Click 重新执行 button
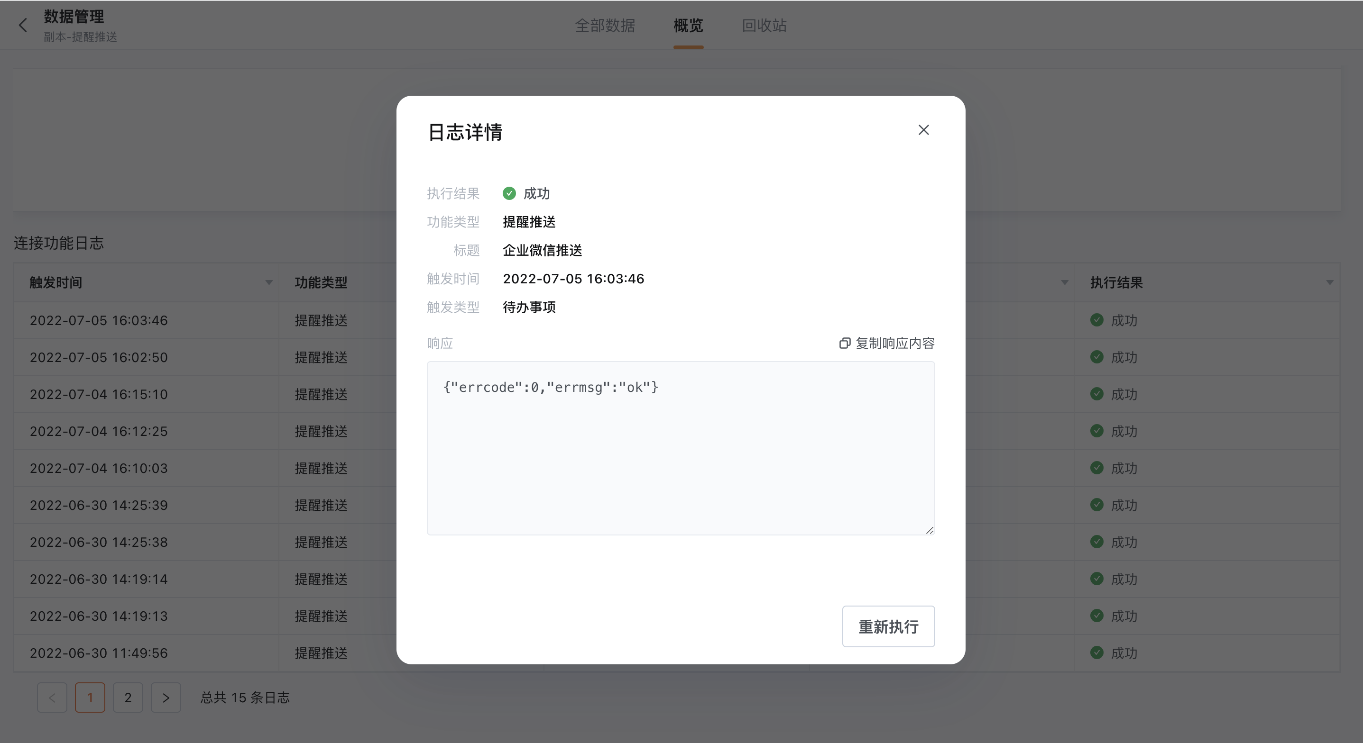The height and width of the screenshot is (743, 1363). click(x=888, y=626)
